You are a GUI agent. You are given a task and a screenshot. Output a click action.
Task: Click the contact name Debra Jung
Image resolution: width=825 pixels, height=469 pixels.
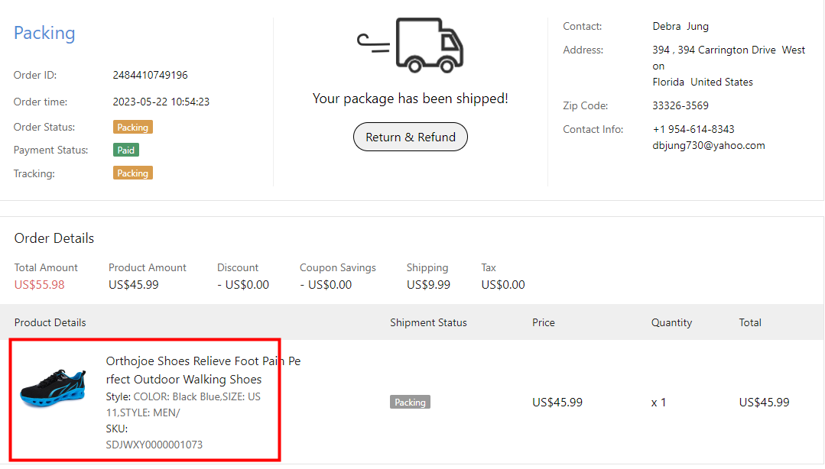[680, 26]
